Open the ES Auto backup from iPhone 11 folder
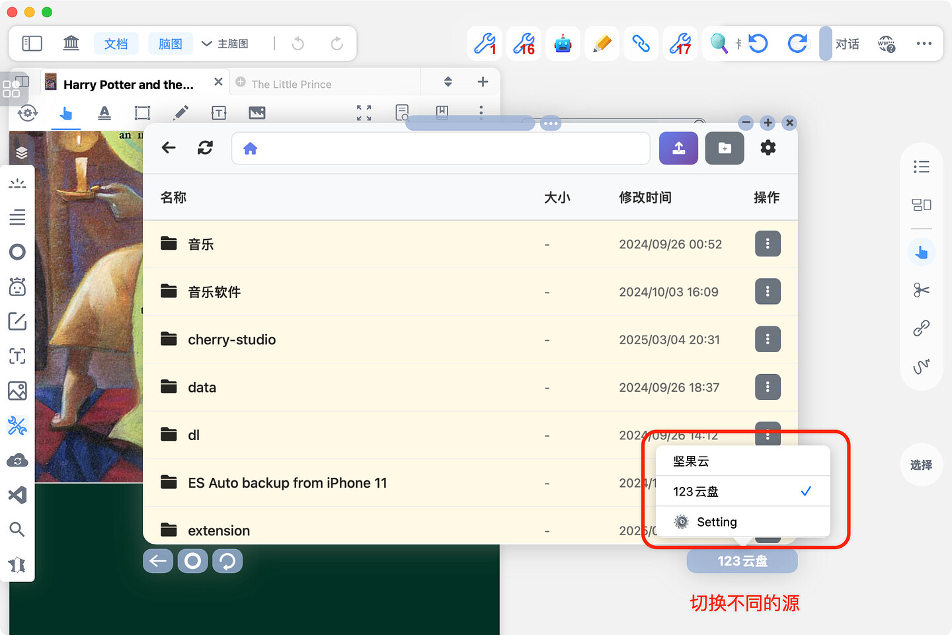Image resolution: width=952 pixels, height=635 pixels. click(288, 483)
